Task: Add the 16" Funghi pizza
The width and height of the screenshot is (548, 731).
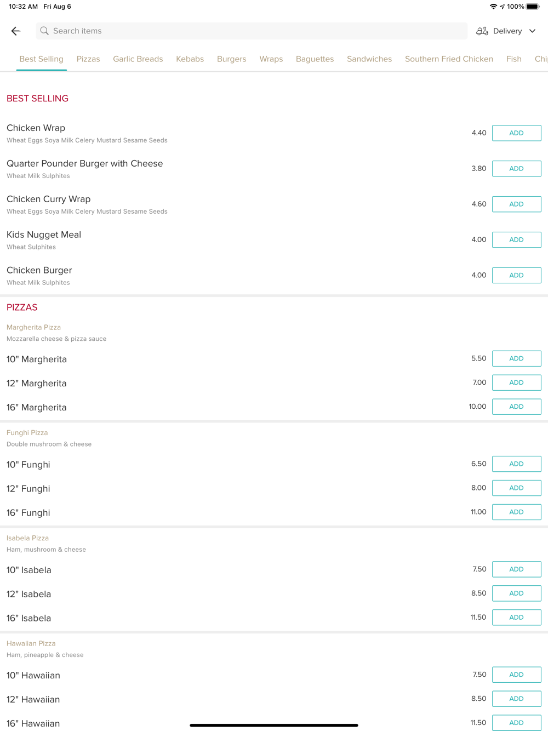Action: [516, 512]
